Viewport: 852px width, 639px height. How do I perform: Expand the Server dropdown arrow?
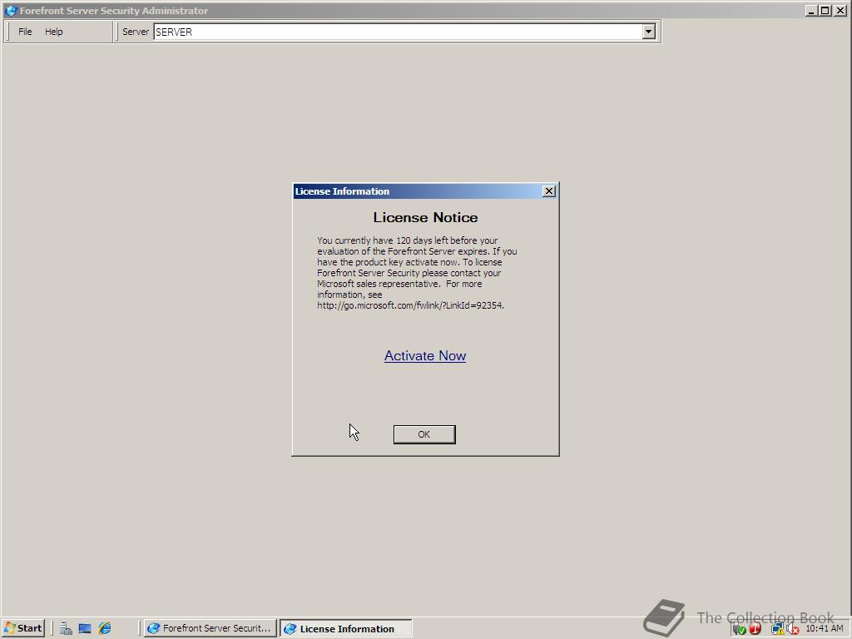coord(648,32)
